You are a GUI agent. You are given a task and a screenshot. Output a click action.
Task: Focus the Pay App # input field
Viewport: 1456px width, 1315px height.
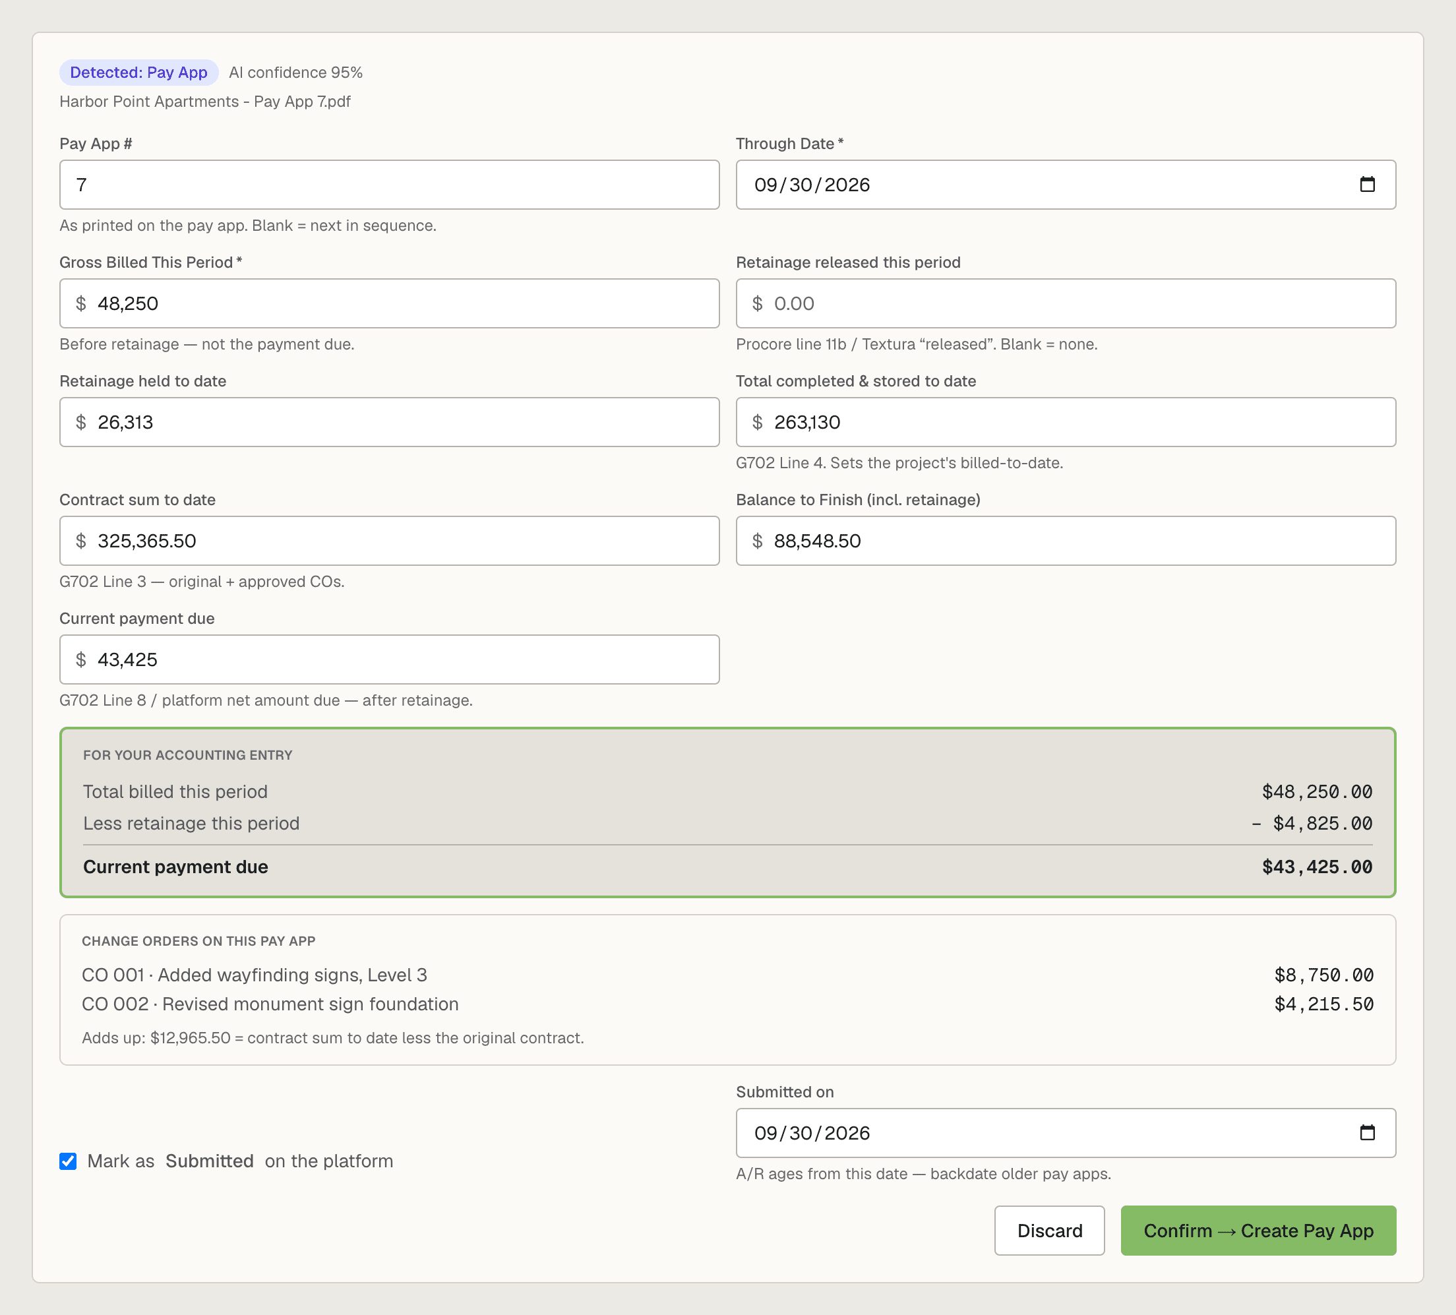[x=389, y=185]
